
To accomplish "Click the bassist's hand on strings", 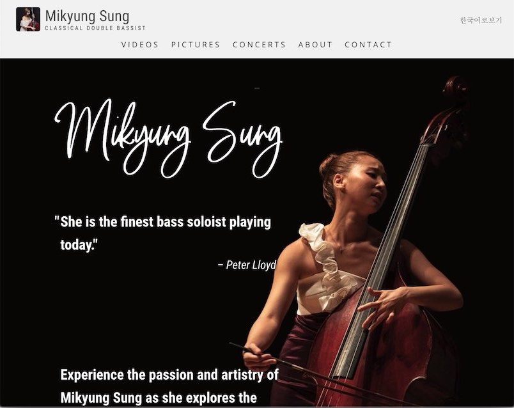I will pyautogui.click(x=382, y=306).
